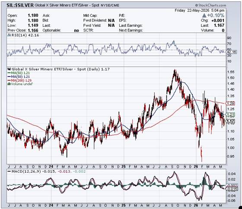The image size is (242, 209).
Task: Click the -0.06 label on the MACD axis
Action: pyautogui.click(x=231, y=201)
